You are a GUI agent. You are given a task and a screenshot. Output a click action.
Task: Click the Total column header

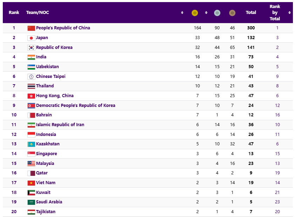tap(251, 13)
